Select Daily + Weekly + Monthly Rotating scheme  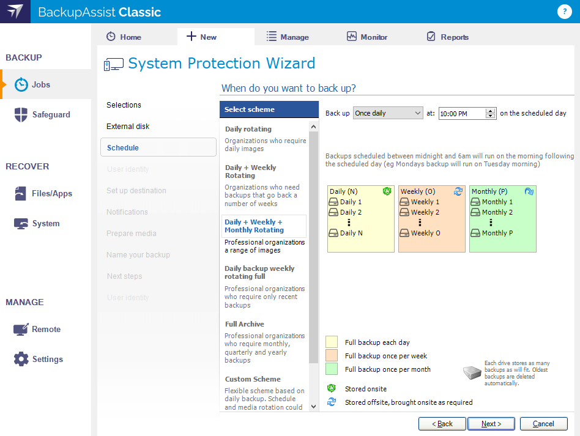coord(264,226)
